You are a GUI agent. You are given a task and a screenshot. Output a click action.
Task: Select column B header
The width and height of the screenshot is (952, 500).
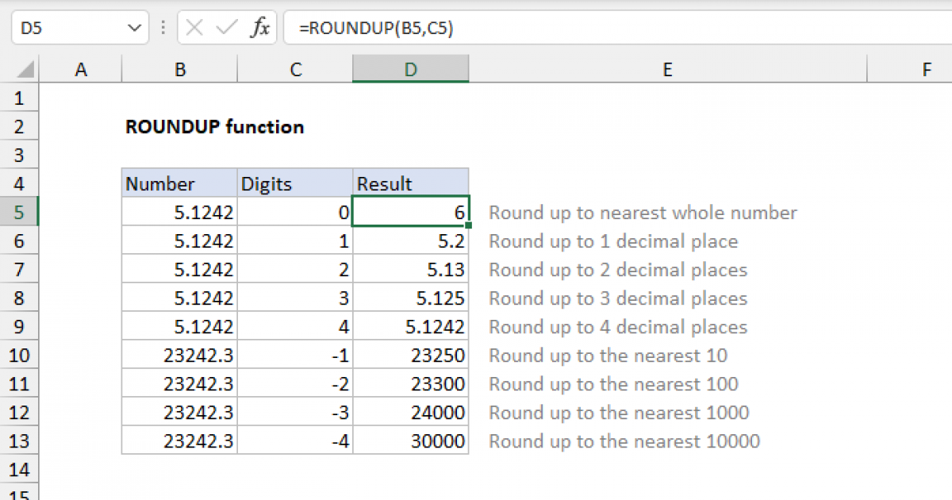pos(180,70)
